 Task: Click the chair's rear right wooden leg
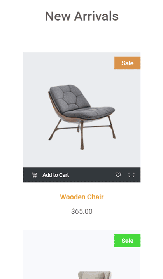[x=112, y=127]
